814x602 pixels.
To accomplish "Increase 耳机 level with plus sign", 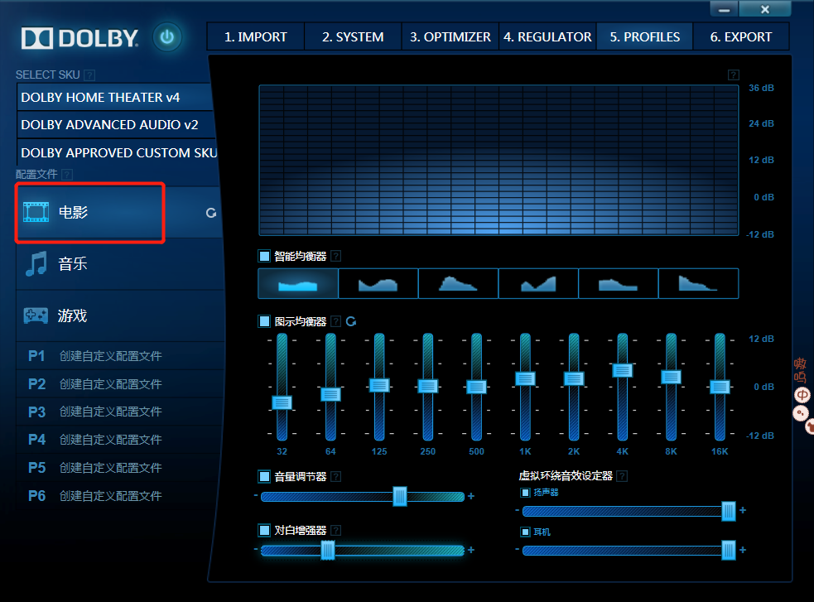I will 743,550.
